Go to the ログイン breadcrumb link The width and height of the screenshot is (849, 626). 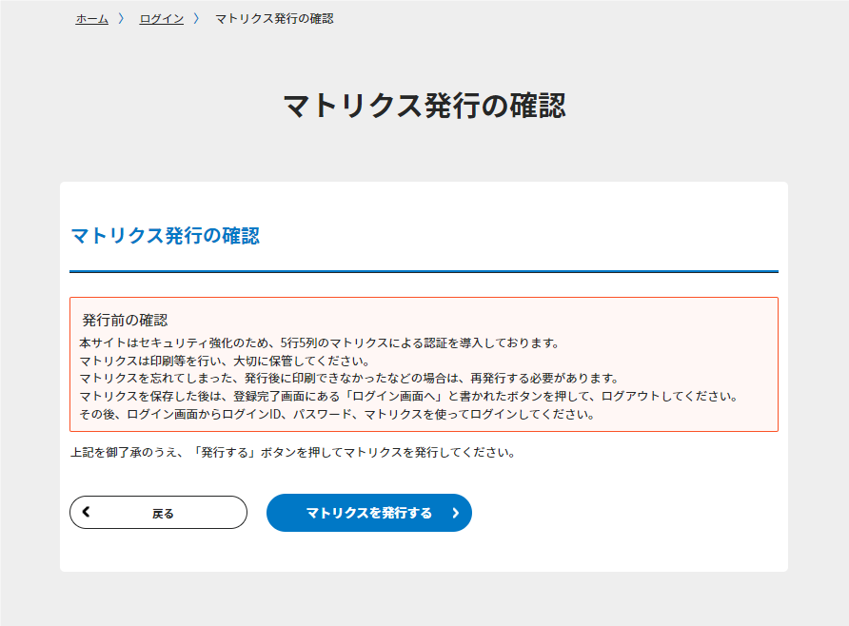(x=162, y=19)
